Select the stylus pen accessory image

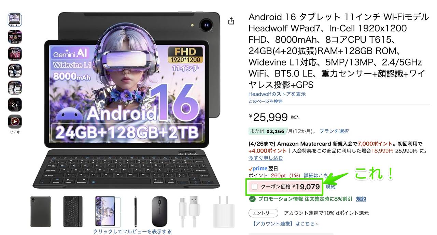[136, 211]
